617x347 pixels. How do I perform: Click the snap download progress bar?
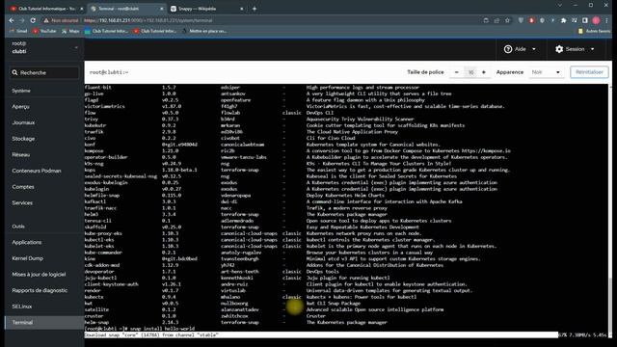tap(321, 335)
